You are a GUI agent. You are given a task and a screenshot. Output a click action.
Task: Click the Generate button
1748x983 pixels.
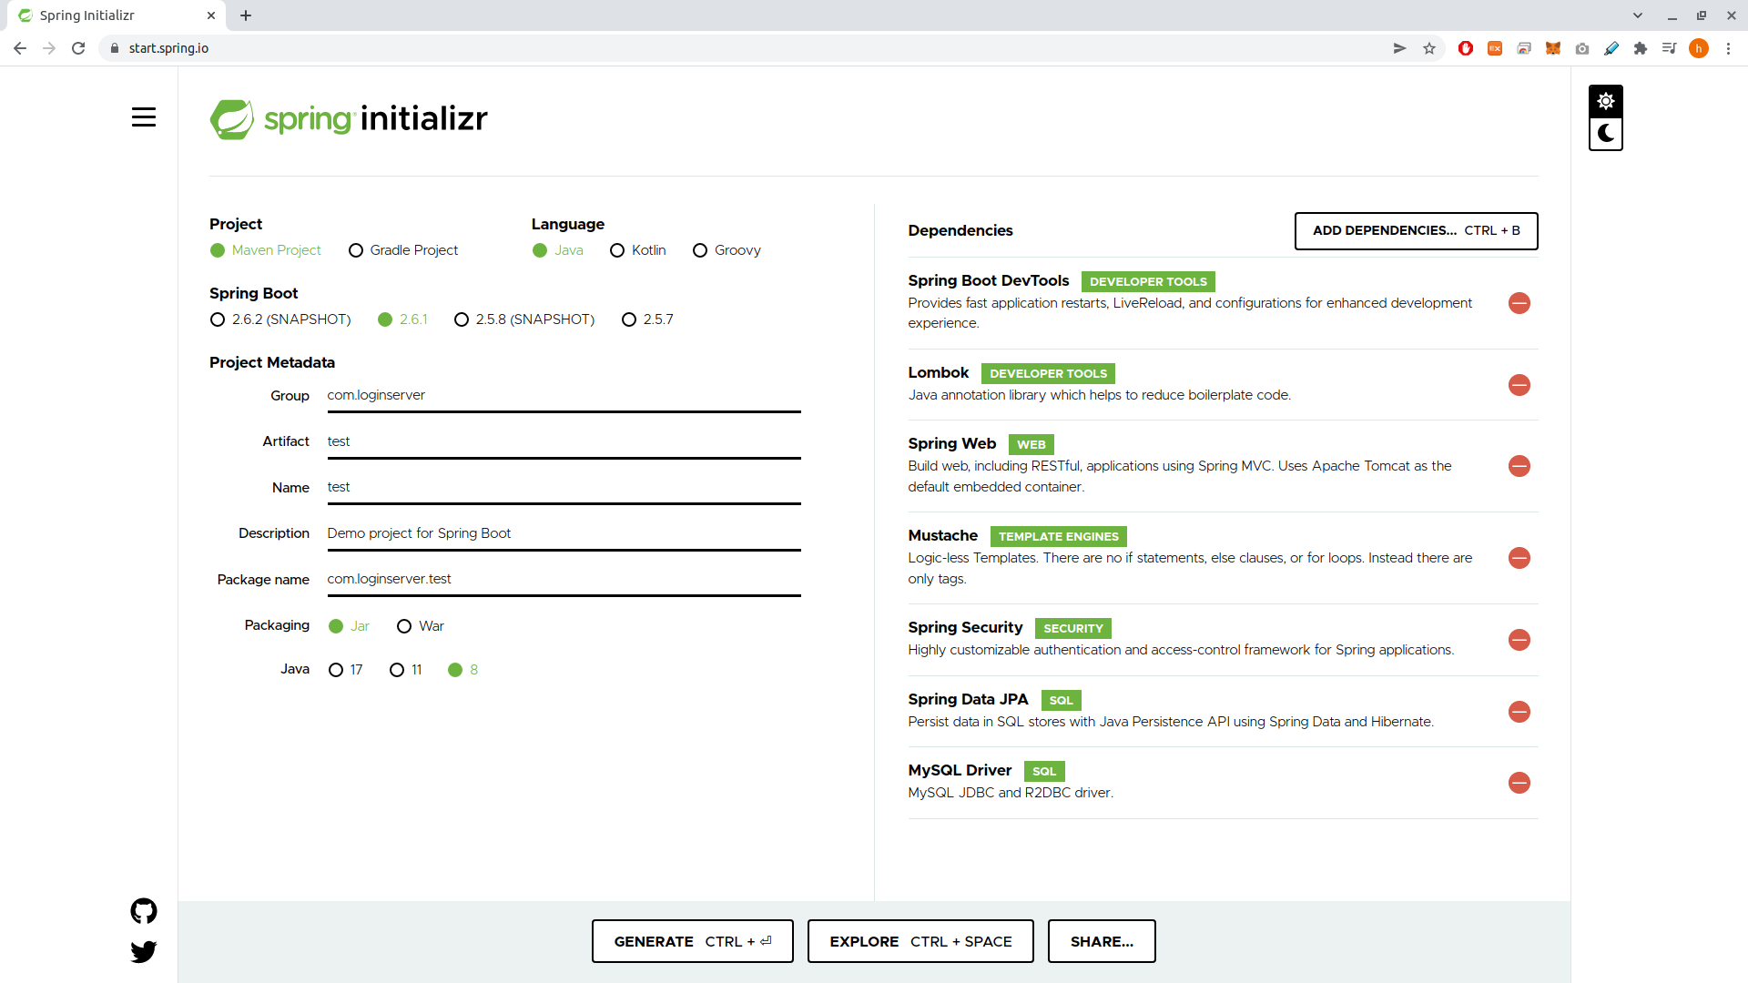[x=692, y=941]
